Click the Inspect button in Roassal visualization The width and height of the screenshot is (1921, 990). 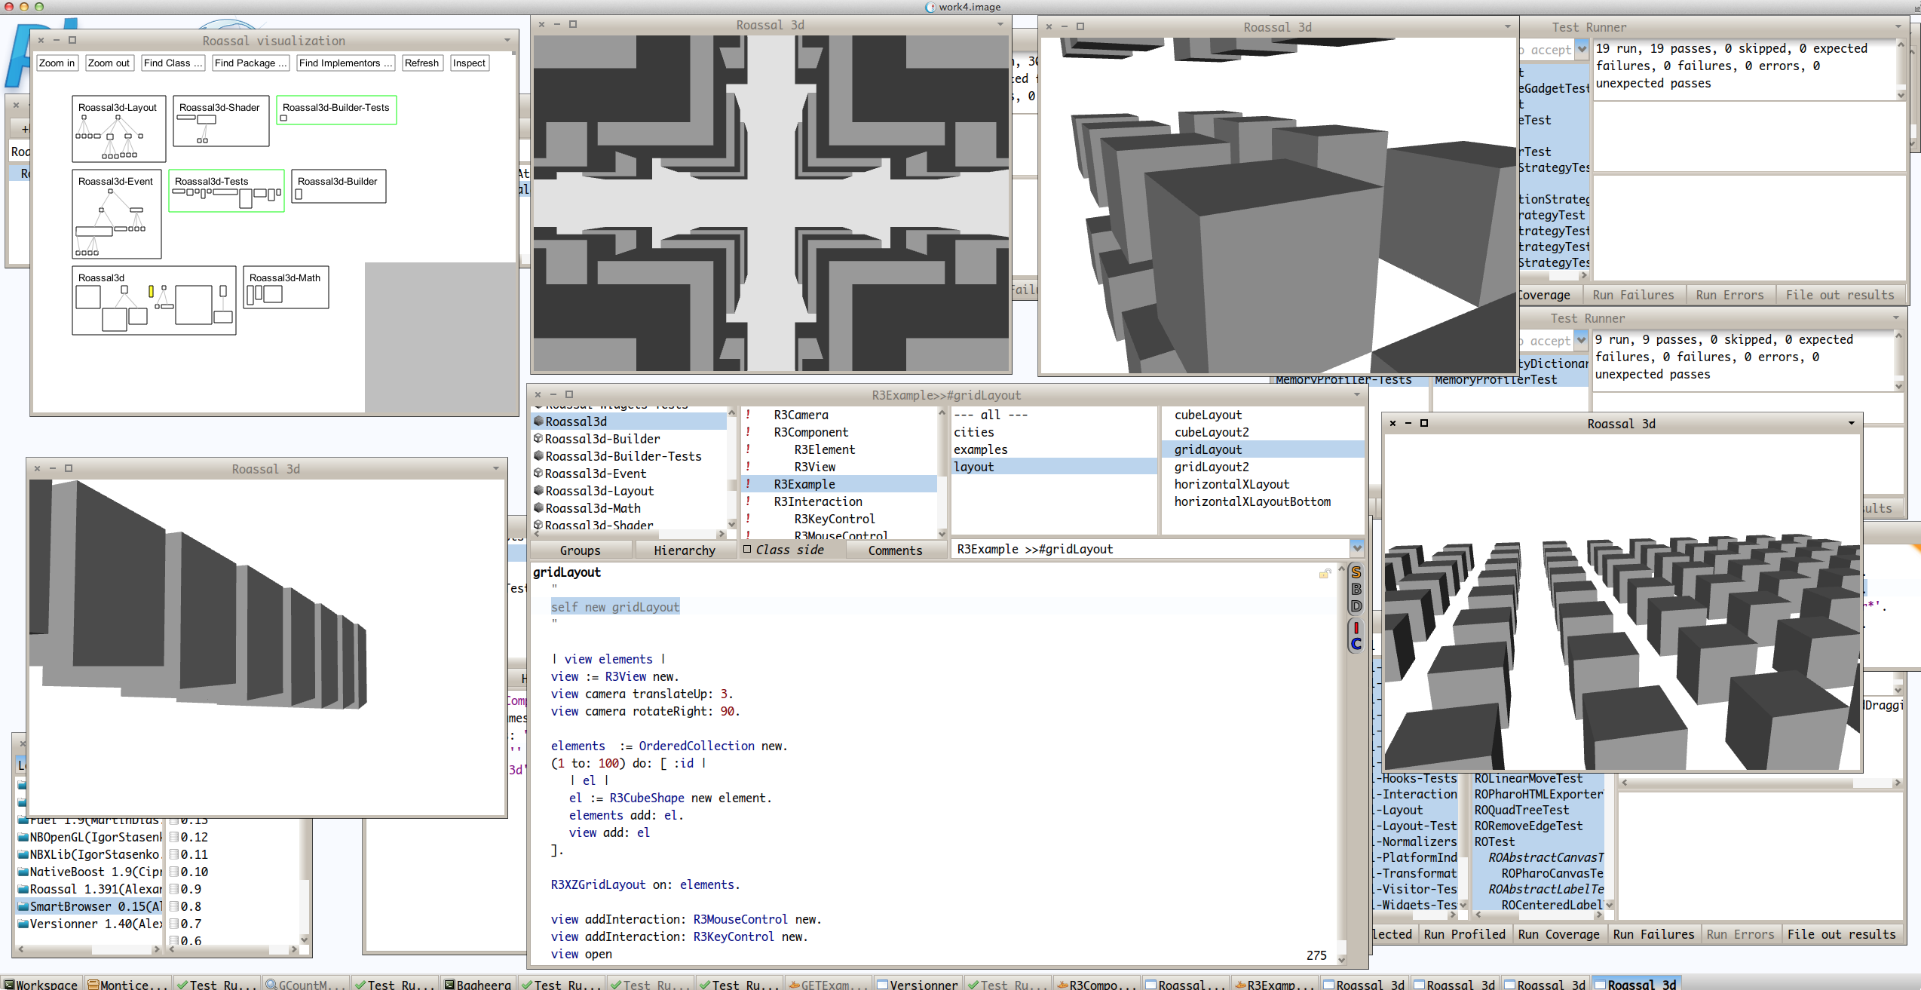tap(469, 63)
